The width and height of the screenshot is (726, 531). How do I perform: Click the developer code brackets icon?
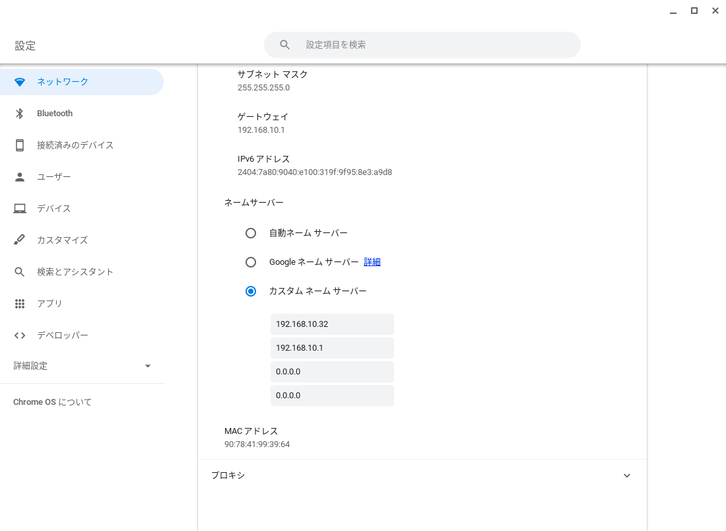pos(20,336)
